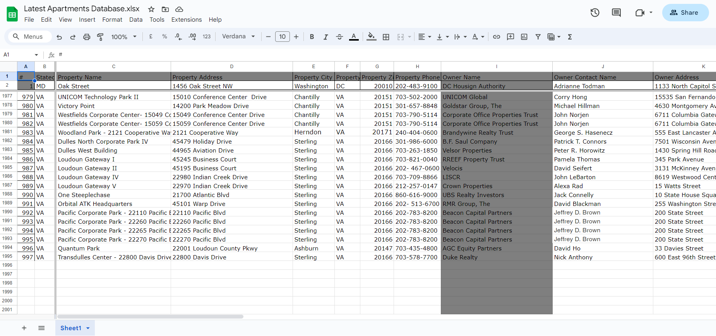Decrease decimal places
This screenshot has height=336, width=716.
point(178,37)
